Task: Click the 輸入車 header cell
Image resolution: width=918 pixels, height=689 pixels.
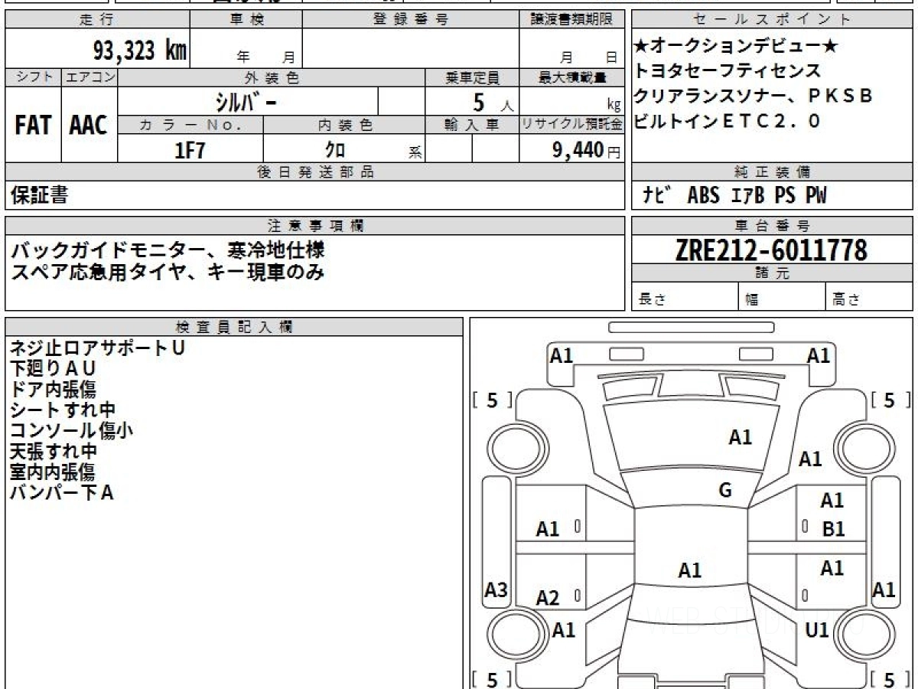Action: [x=472, y=125]
